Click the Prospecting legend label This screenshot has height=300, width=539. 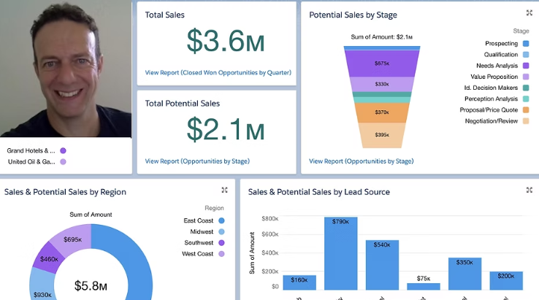click(x=501, y=44)
